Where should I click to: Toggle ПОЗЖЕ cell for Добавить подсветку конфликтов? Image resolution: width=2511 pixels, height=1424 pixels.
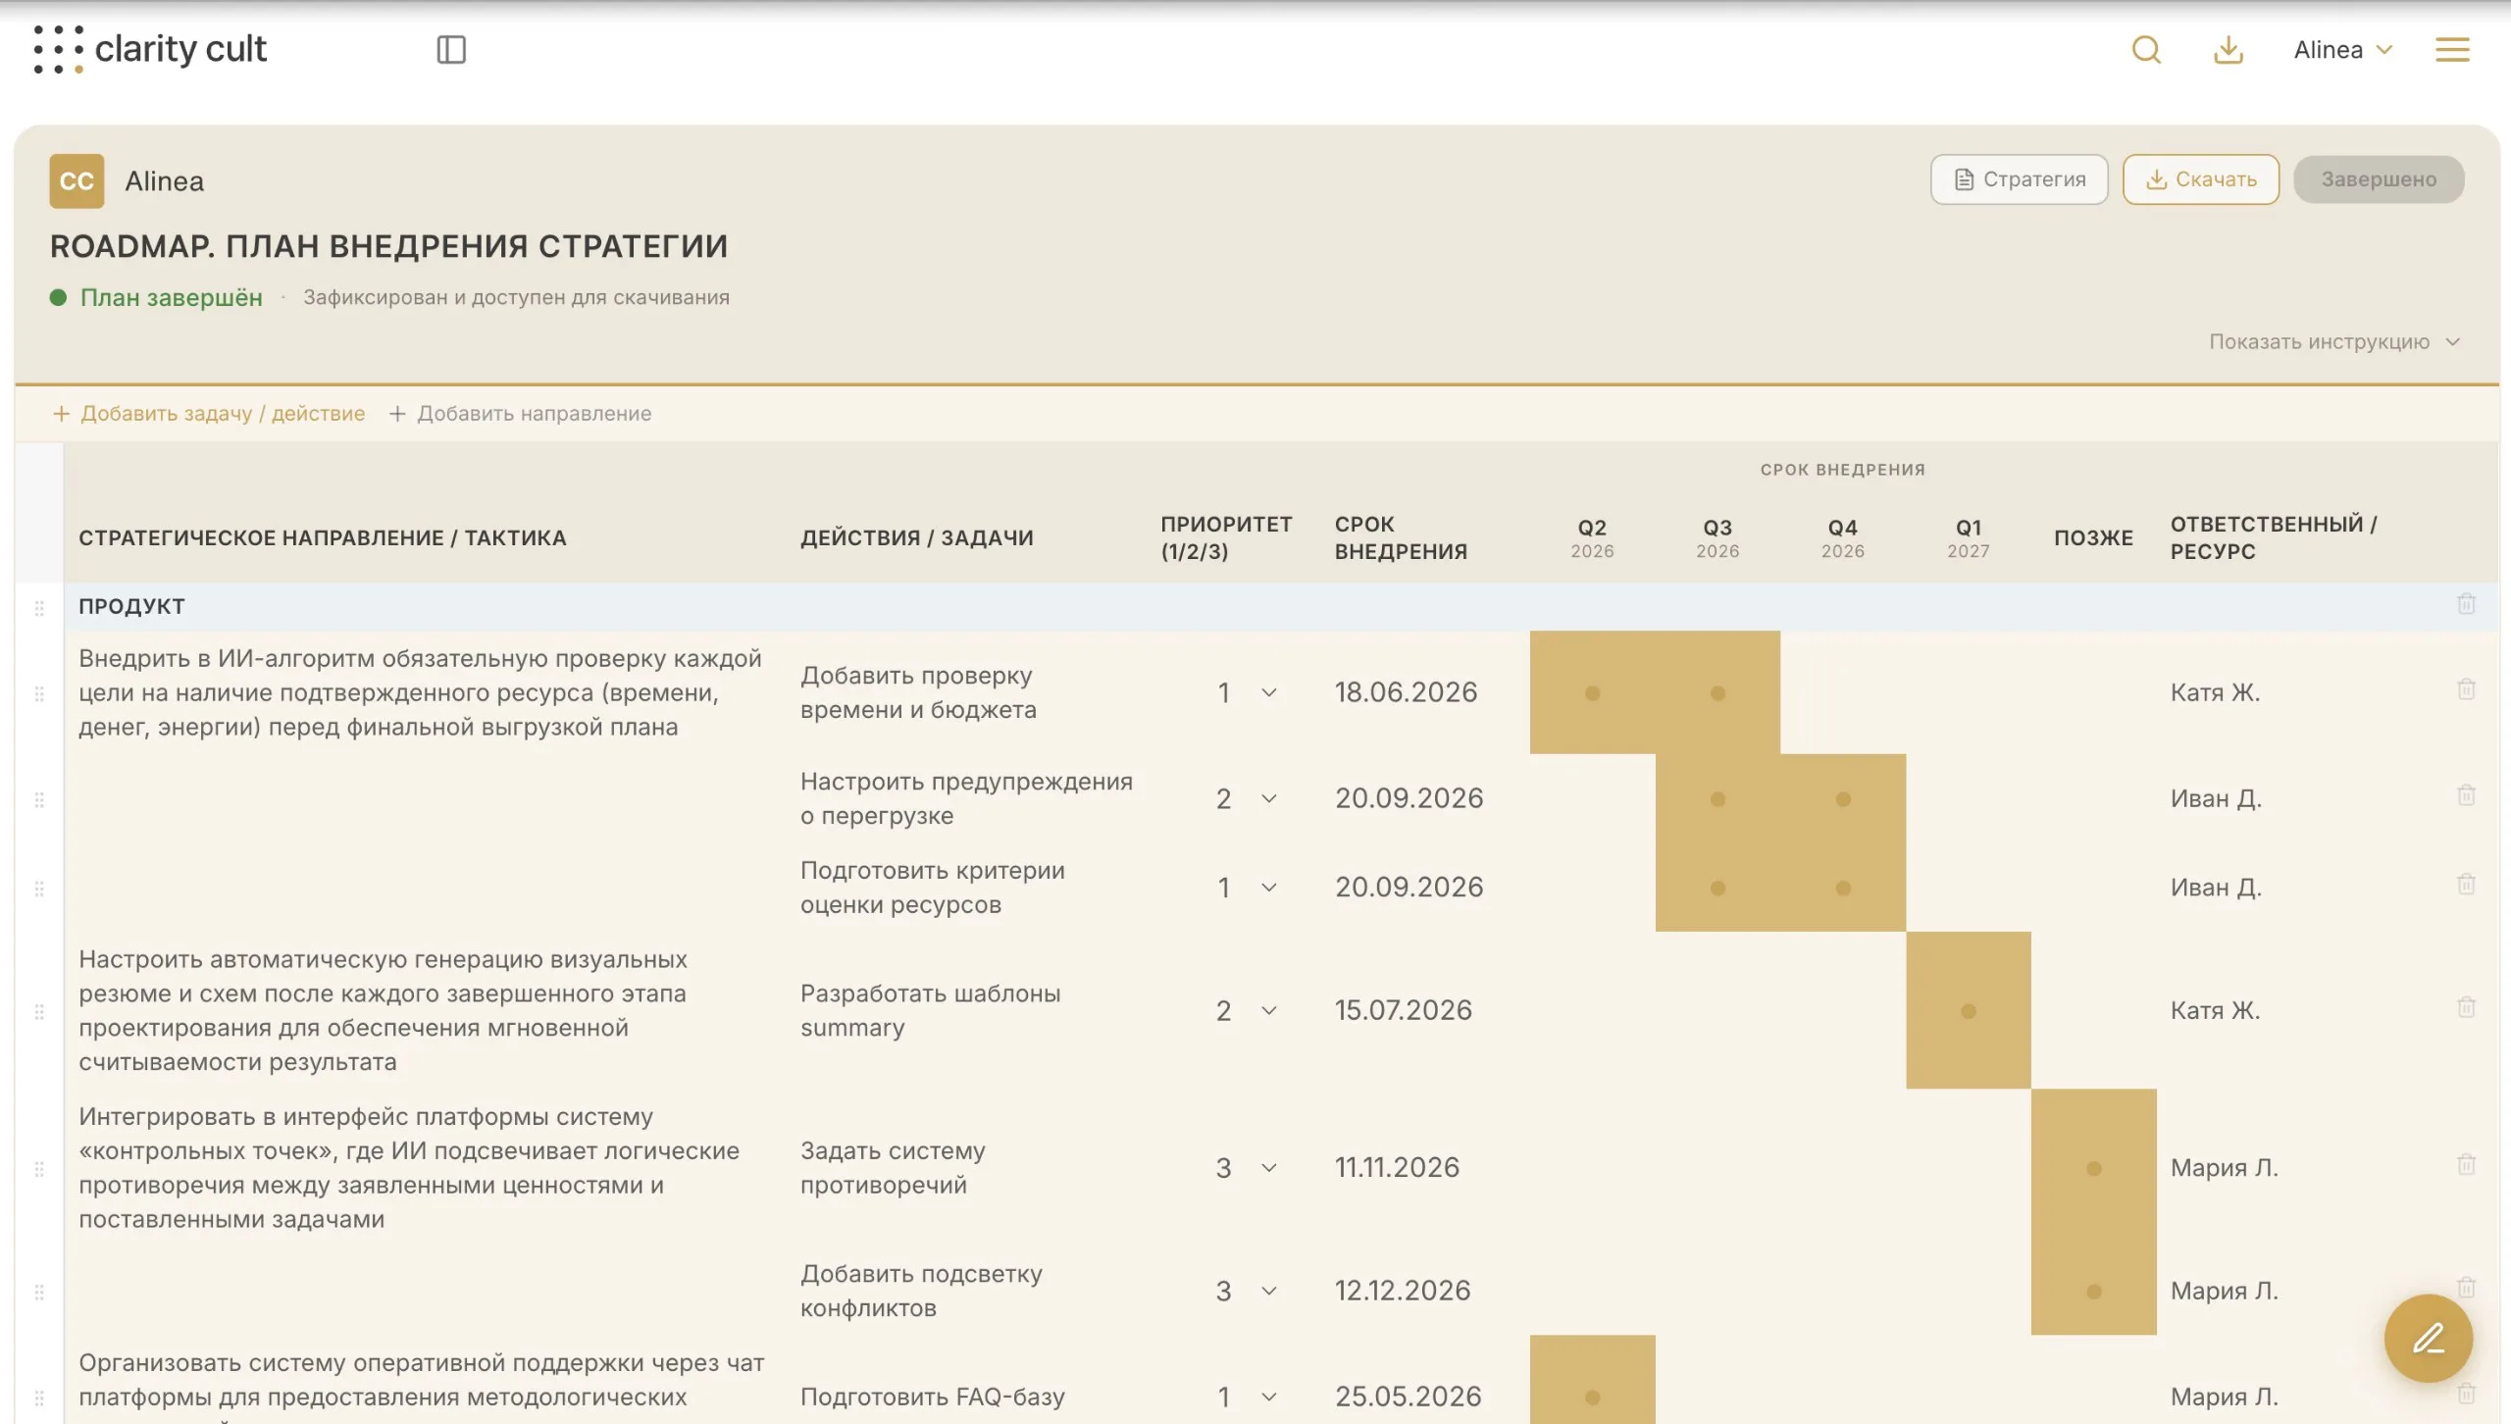click(2093, 1292)
